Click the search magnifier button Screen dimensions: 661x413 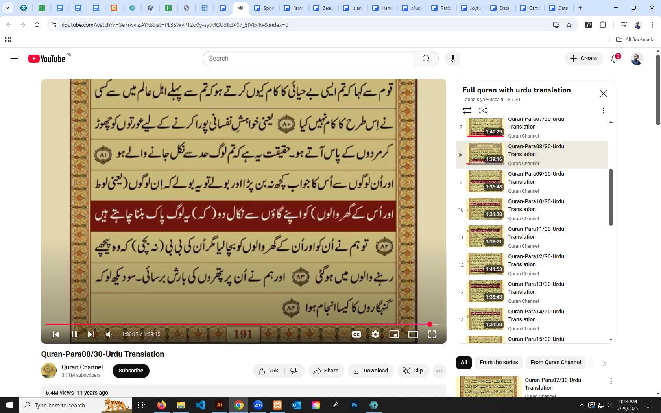426,59
